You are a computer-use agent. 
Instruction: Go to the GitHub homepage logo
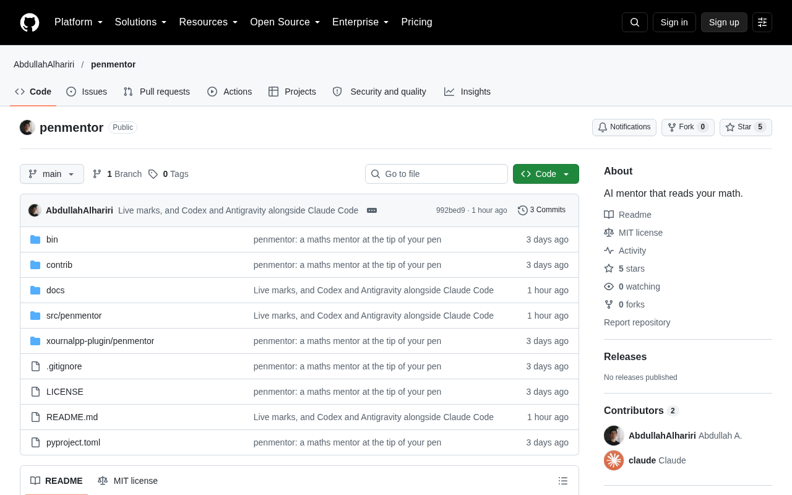tap(30, 22)
